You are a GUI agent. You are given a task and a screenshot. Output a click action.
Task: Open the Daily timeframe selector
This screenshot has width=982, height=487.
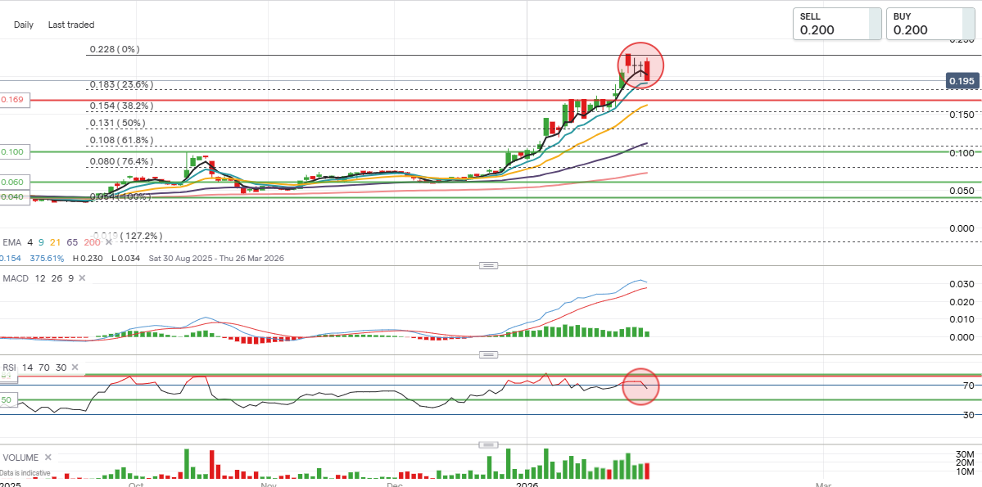click(24, 25)
